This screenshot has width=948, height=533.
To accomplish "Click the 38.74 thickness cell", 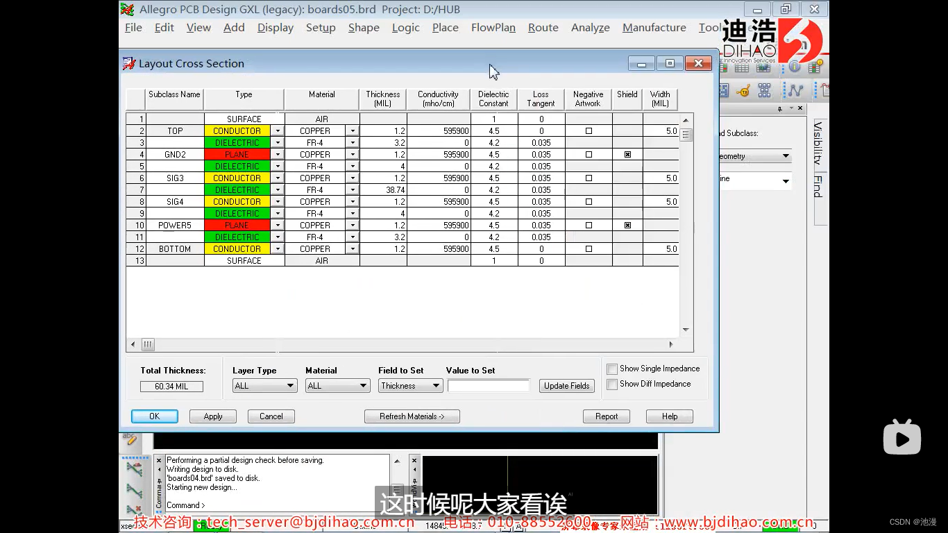I will pos(383,190).
